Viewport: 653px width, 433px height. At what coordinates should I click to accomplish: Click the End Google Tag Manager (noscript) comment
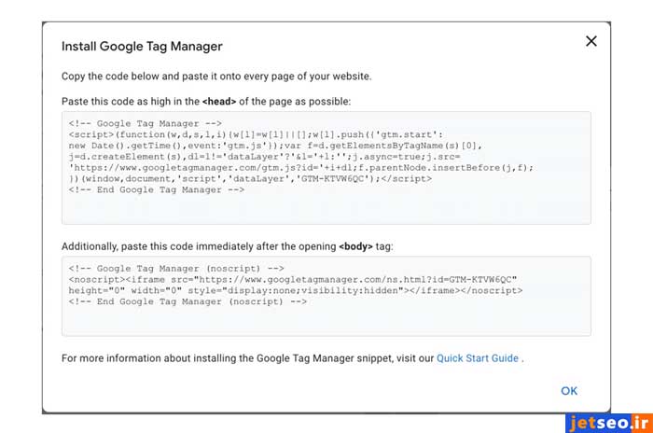[x=188, y=301]
